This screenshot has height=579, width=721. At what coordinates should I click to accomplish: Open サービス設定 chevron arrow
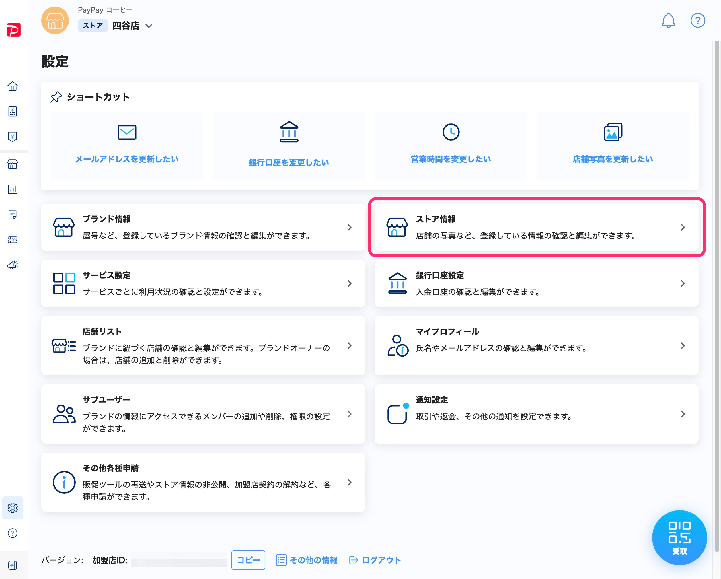(x=350, y=284)
